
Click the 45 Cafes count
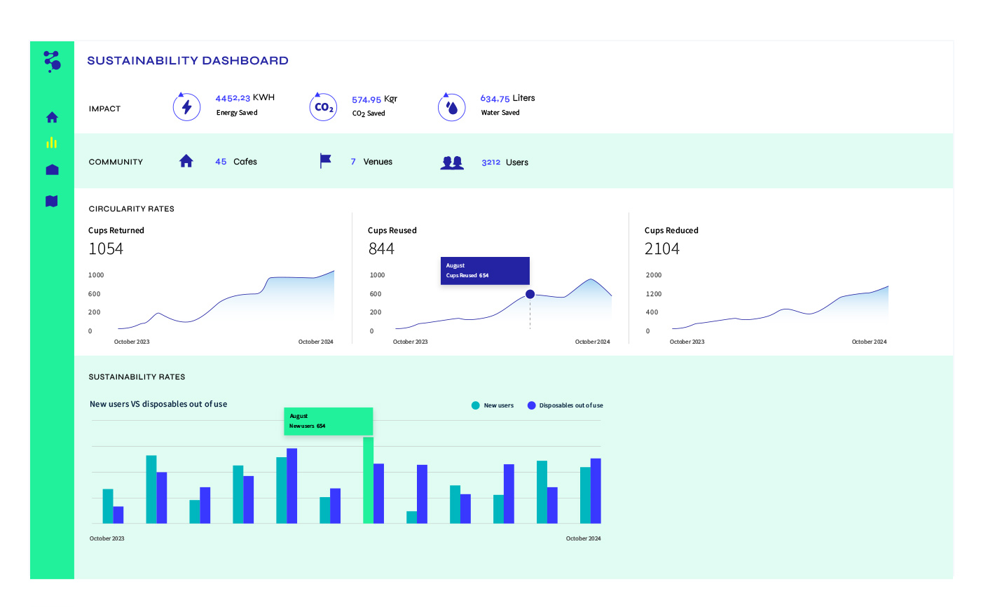(236, 162)
